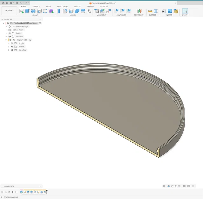Select the Combine tool
This screenshot has height=199, width=224.
tap(77, 11)
